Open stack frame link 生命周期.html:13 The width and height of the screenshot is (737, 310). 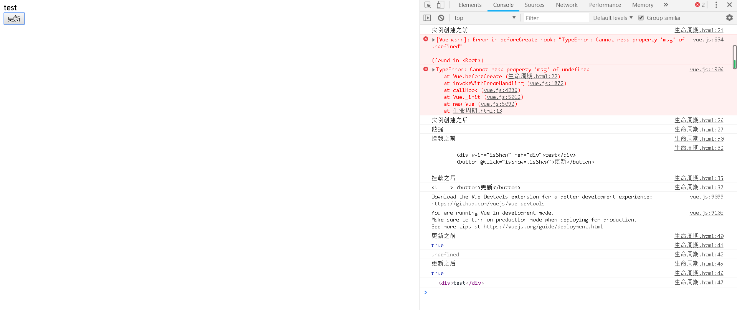click(x=478, y=111)
